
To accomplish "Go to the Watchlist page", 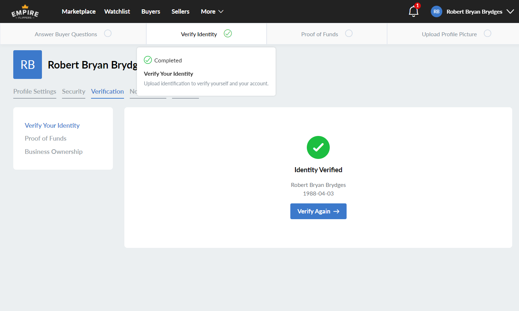I will [x=117, y=11].
